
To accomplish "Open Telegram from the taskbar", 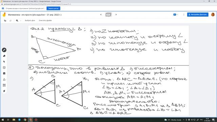I will point(19,120).
